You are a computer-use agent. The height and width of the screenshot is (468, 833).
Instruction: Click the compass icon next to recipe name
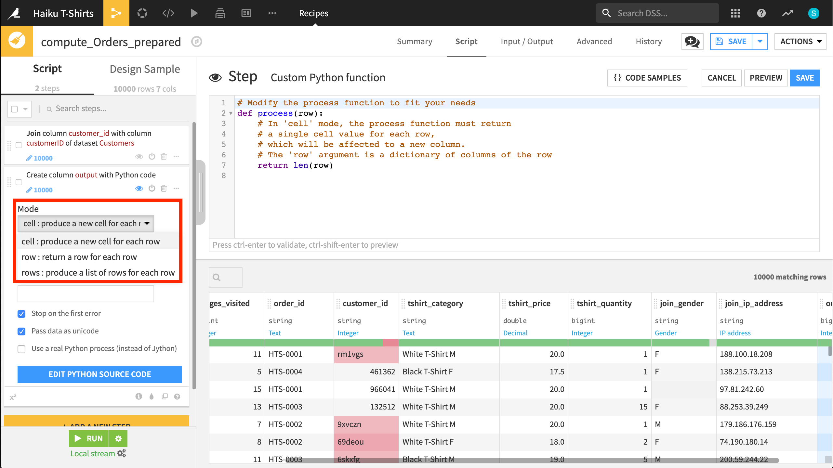tap(196, 42)
